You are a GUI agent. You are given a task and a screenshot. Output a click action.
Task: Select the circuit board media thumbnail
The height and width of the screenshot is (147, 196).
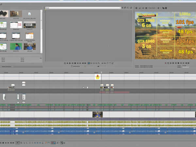(29, 25)
